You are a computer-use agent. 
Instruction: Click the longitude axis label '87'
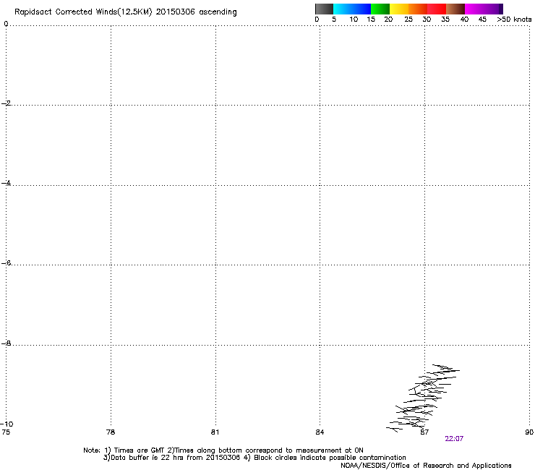(x=424, y=432)
